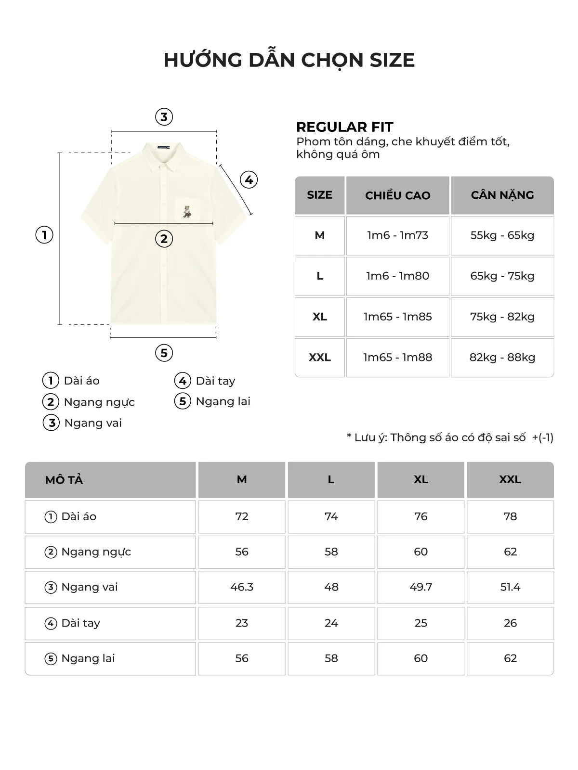Select the XXL size row label in the height table
This screenshot has height=770, width=578.
pyautogui.click(x=320, y=358)
